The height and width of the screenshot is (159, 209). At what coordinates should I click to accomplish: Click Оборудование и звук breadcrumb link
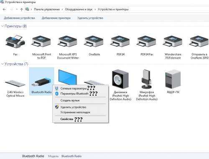click(79, 9)
